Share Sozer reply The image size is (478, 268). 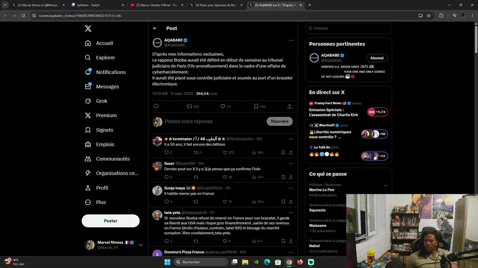click(291, 177)
